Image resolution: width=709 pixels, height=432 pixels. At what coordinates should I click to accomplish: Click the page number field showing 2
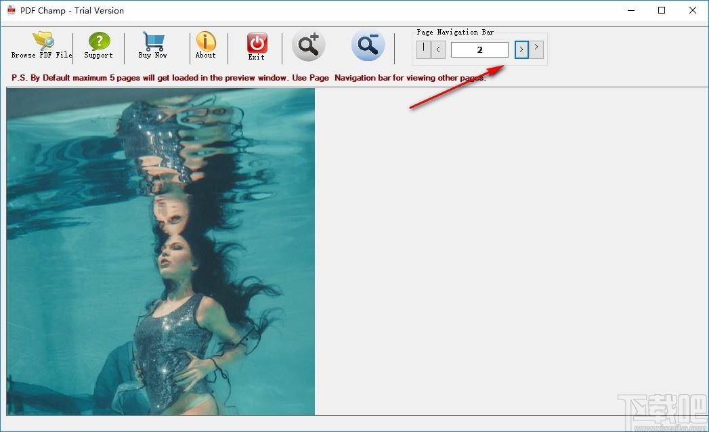click(479, 49)
